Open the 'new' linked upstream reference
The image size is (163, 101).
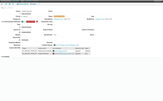[25, 22]
